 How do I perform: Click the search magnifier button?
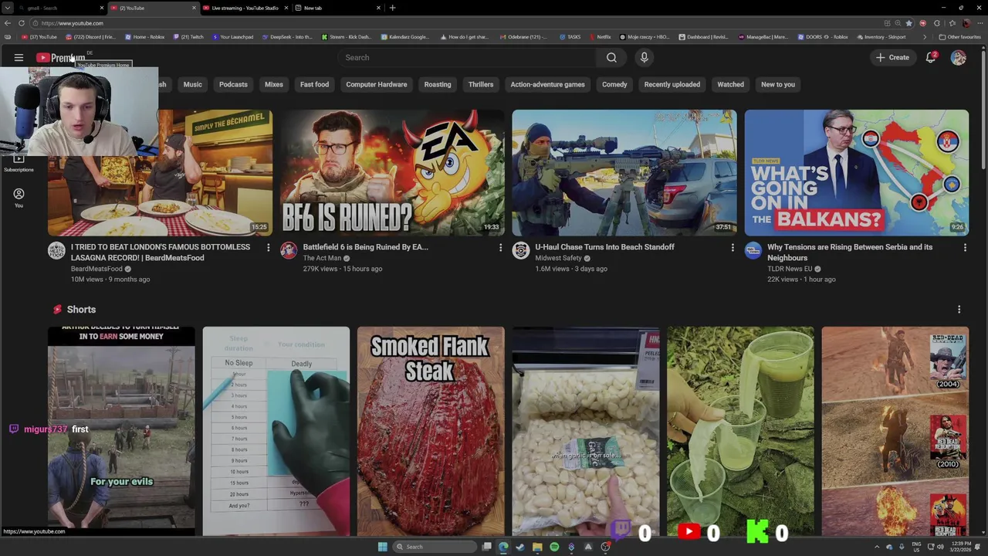coord(611,57)
